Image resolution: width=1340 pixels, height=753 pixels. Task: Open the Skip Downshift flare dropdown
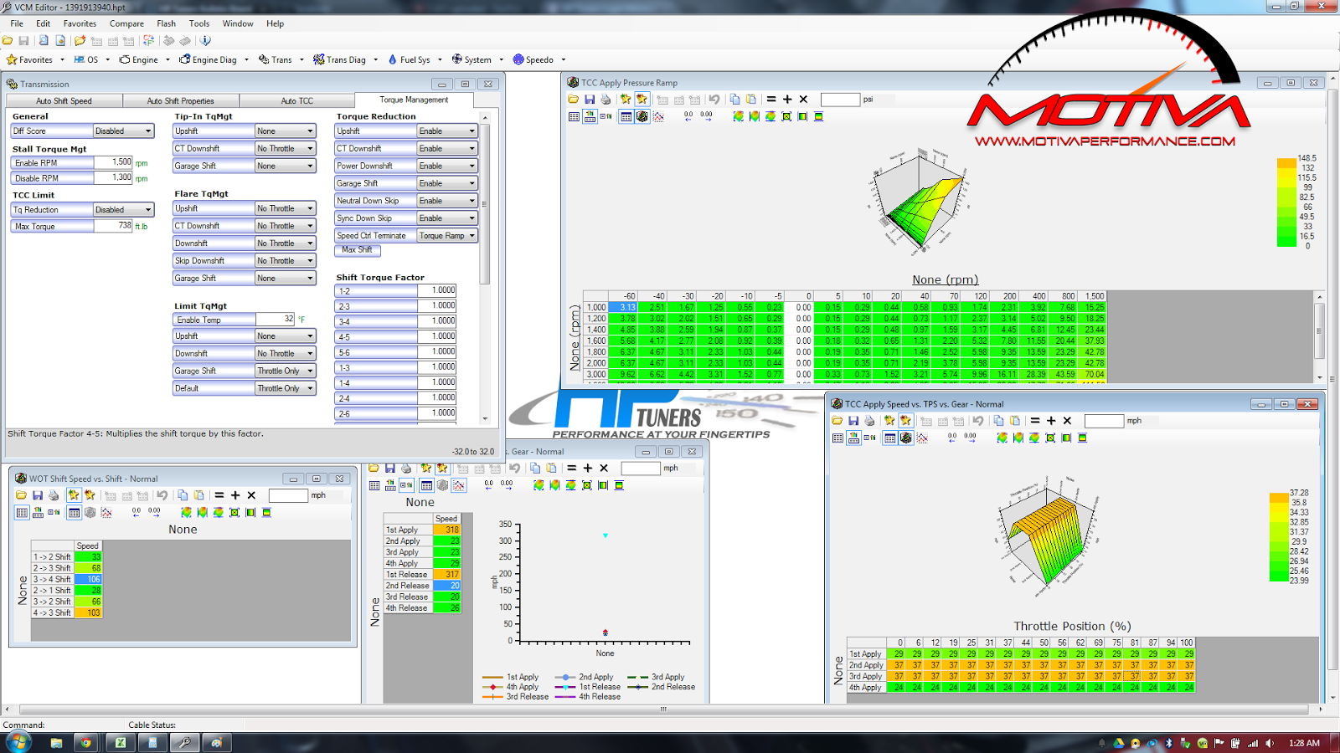click(x=310, y=261)
